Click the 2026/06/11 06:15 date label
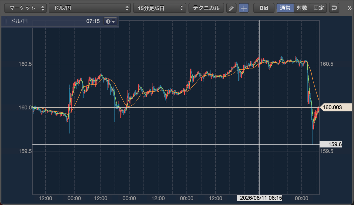The width and height of the screenshot is (354, 205). (259, 198)
